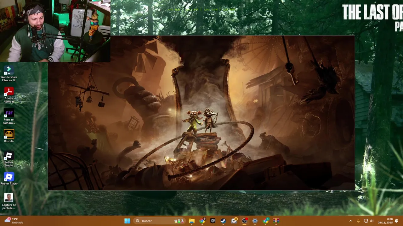Screen dimensions: 403x226
Task: Open Chrome with the profile photo badge
Action: [x=202, y=221]
